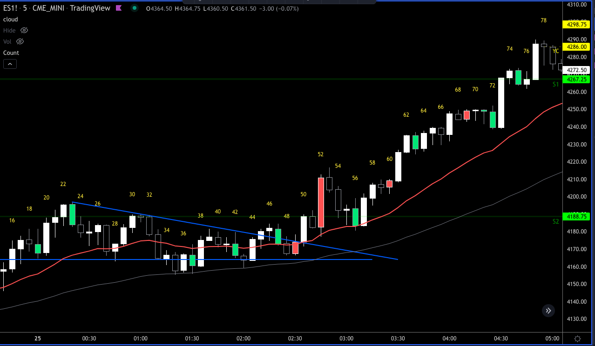This screenshot has height=346, width=595.
Task: Click the scroll to latest bar arrow button
Action: tap(548, 311)
